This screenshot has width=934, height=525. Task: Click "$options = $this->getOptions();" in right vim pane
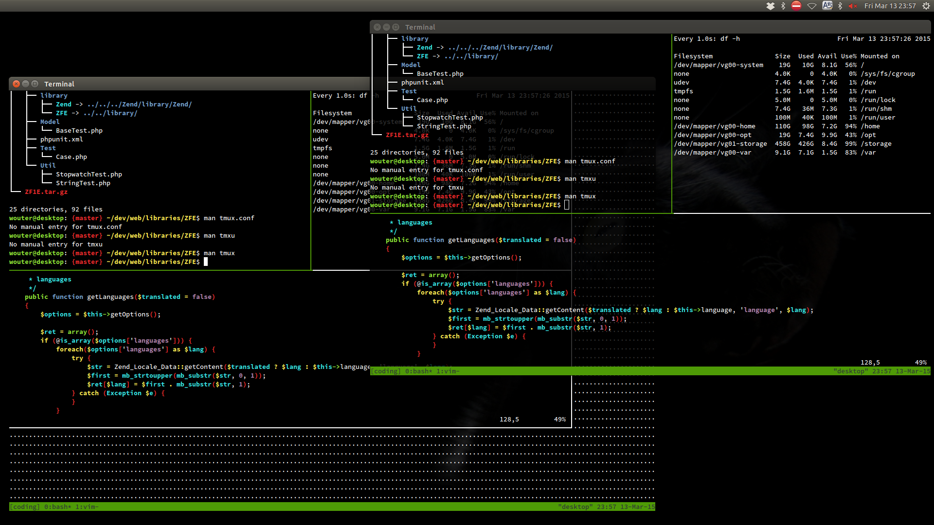click(462, 258)
